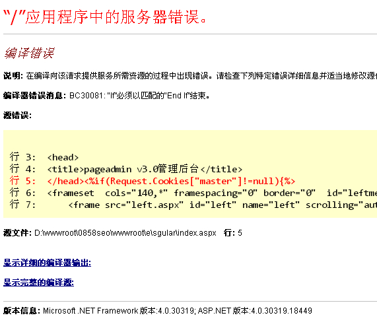Select highlighted red line 行 5 Request.Cookies

153,181
